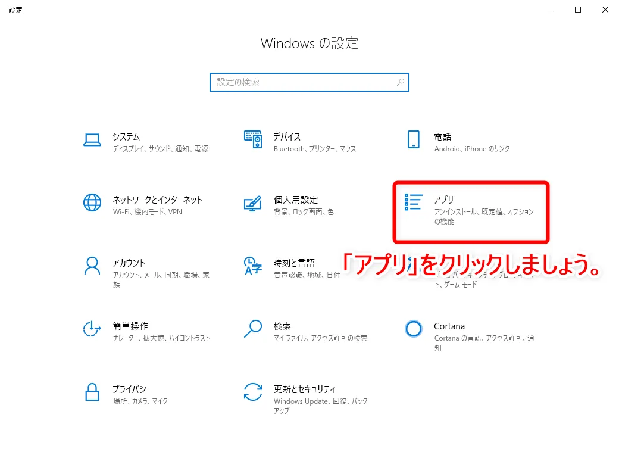Select the システム title text
The image size is (619, 455).
(x=126, y=136)
